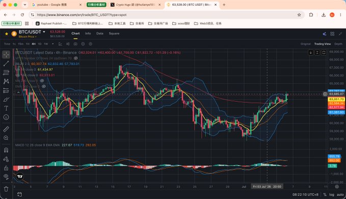Open Chrome downloads icon

pos(324,15)
